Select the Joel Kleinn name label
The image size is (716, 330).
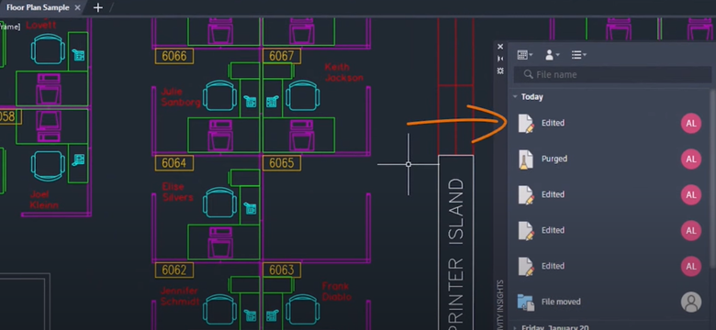(x=44, y=200)
